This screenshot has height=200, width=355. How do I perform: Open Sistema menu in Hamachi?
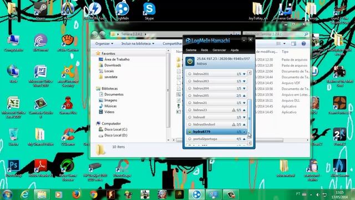[191, 50]
